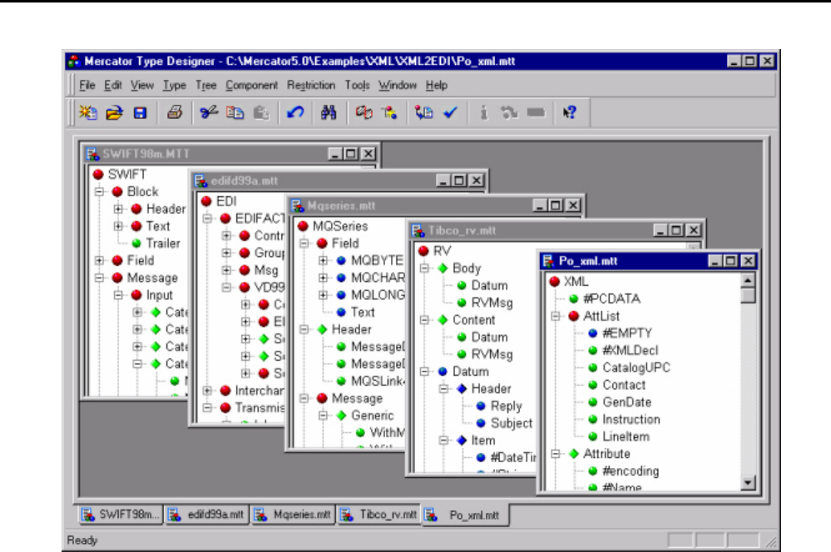Switch to the edifd99a.mtt bottom tab

(x=206, y=515)
